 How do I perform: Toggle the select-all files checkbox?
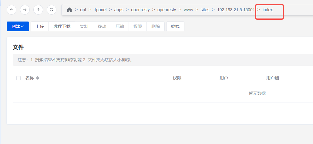coord(19,78)
